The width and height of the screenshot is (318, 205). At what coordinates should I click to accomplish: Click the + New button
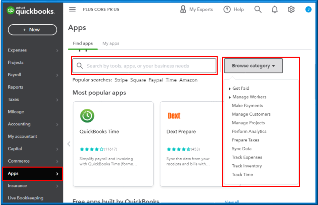(32, 30)
